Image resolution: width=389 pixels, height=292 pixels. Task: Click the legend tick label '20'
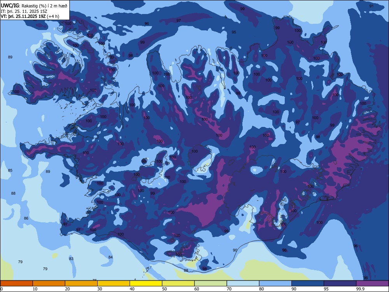(x=67, y=289)
